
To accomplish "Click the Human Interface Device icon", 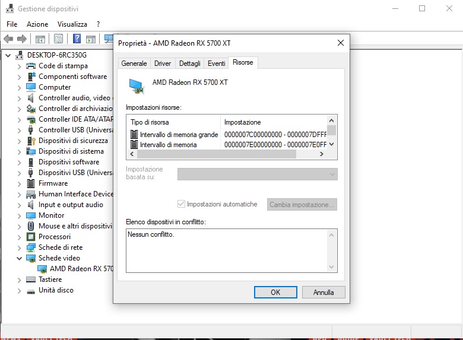I will 31,194.
